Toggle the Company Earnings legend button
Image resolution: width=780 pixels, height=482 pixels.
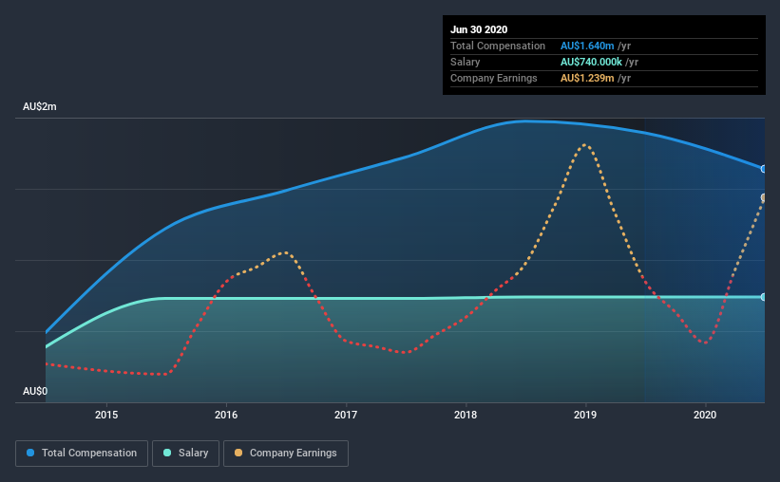[286, 454]
